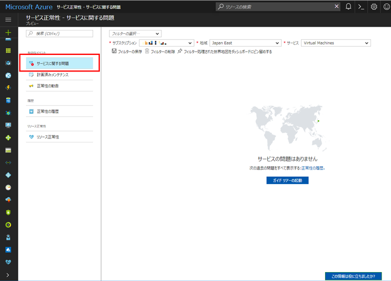Follow 正常性の履歴 link under the map
This screenshot has height=281, width=391.
click(312, 168)
